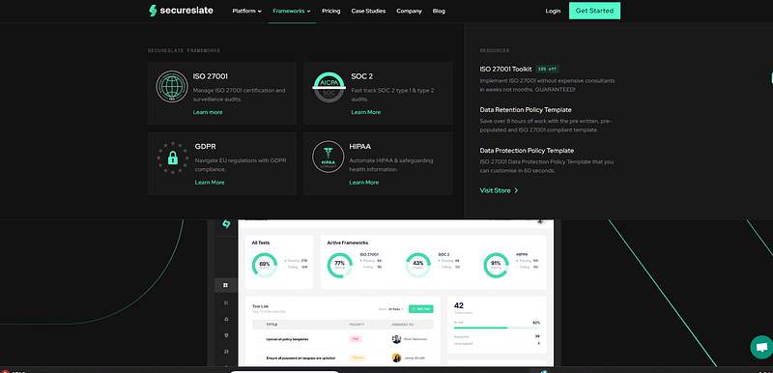Click the All Tests 69% donut chart
The width and height of the screenshot is (773, 373).
point(264,265)
